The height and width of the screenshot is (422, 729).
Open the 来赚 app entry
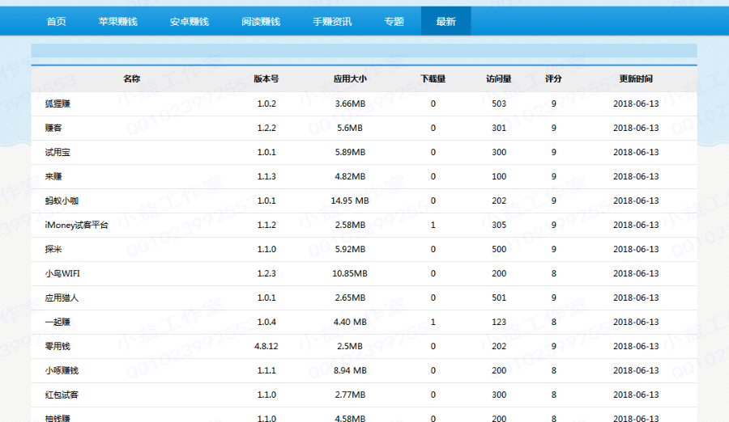coord(53,176)
